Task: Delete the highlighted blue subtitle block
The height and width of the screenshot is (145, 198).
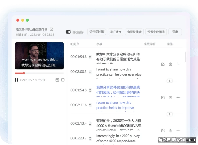Action: click(170, 97)
